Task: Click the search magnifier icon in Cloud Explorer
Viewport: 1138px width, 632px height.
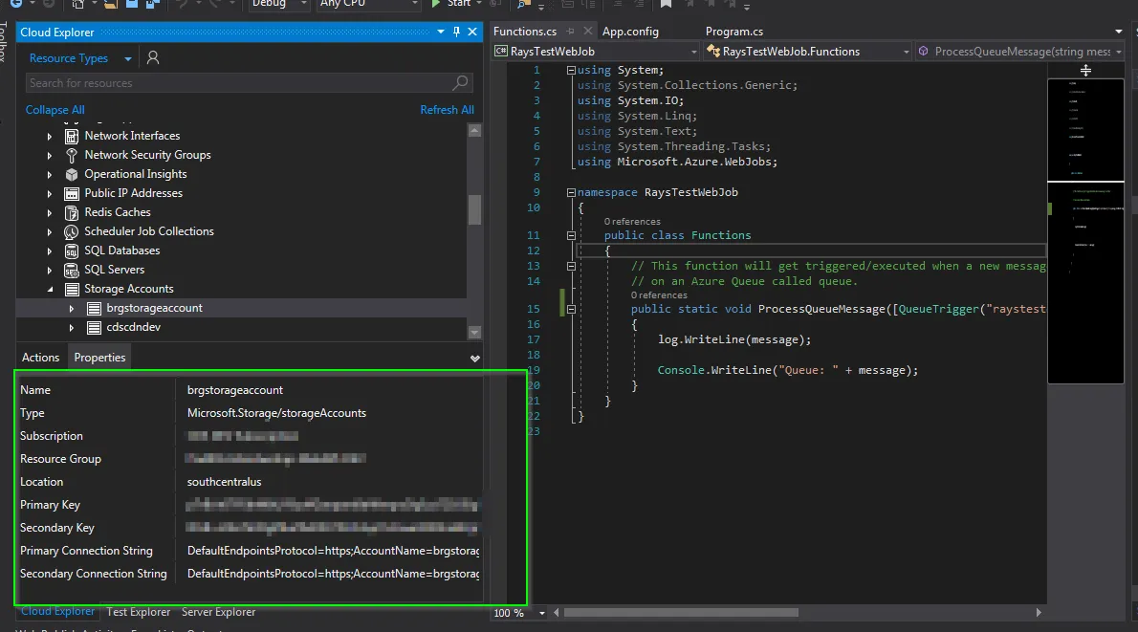Action: pyautogui.click(x=461, y=83)
